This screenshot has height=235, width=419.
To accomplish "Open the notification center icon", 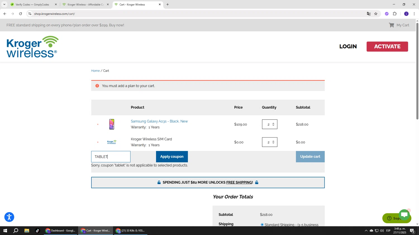I will tap(412, 231).
